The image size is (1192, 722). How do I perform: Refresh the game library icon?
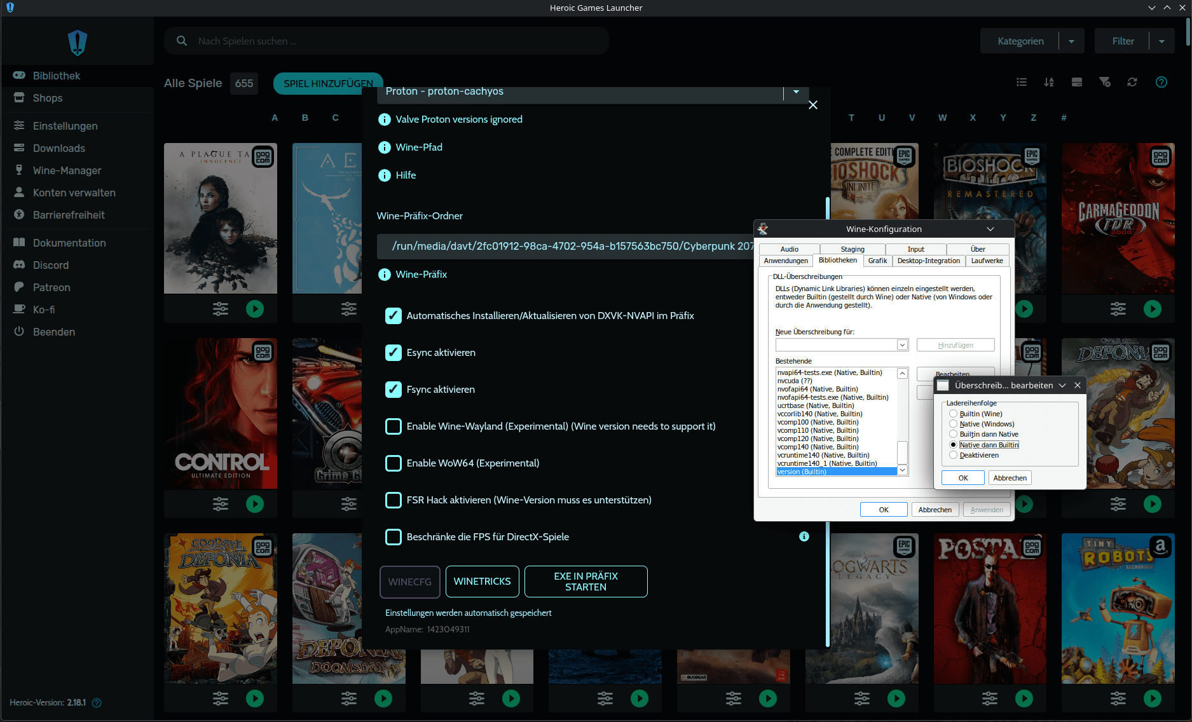1132,82
